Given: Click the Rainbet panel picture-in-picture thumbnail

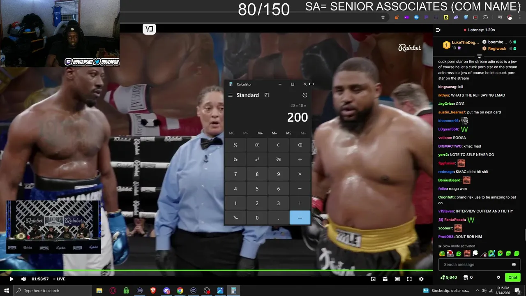Looking at the screenshot, I should [x=53, y=227].
